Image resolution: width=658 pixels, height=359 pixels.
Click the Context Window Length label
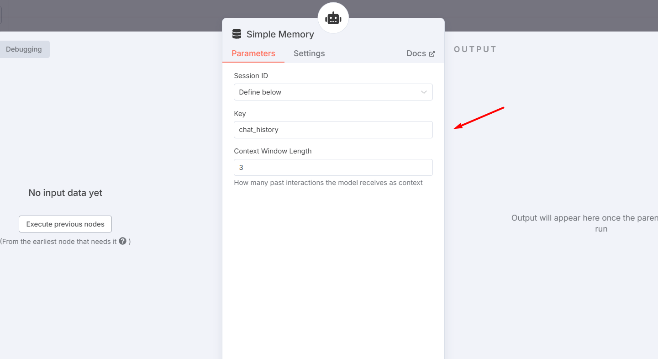[x=273, y=151]
